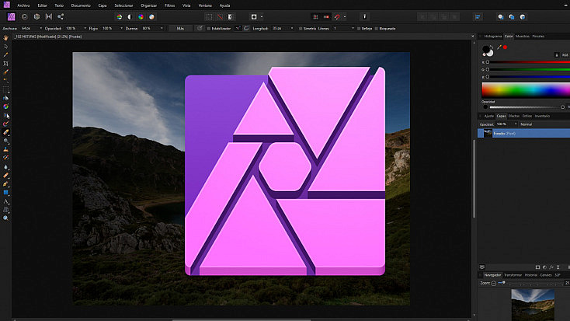
Task: Open the Capa menu
Action: (103, 5)
